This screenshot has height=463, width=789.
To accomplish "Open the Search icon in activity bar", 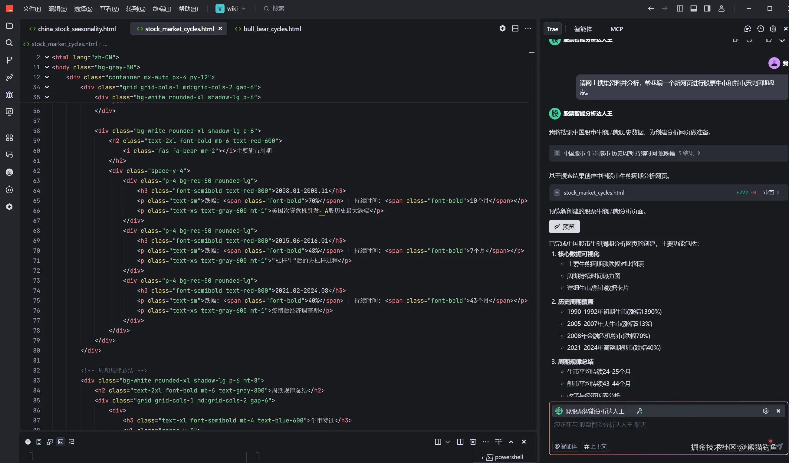I will (x=9, y=43).
